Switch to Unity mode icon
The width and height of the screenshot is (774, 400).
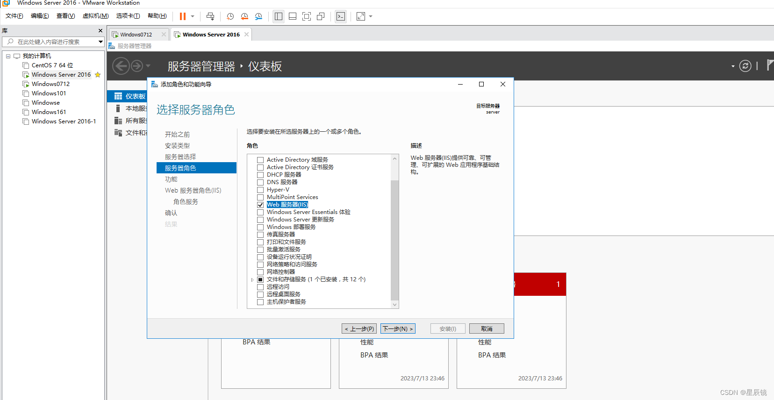point(321,16)
